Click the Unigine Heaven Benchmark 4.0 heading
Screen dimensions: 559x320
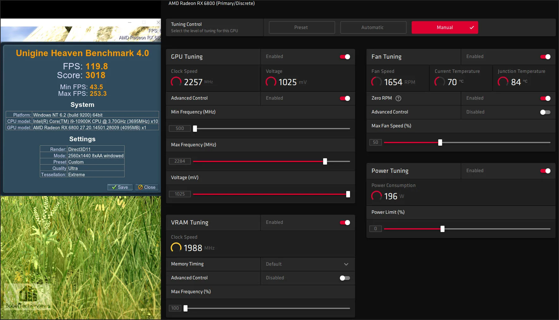(x=82, y=53)
